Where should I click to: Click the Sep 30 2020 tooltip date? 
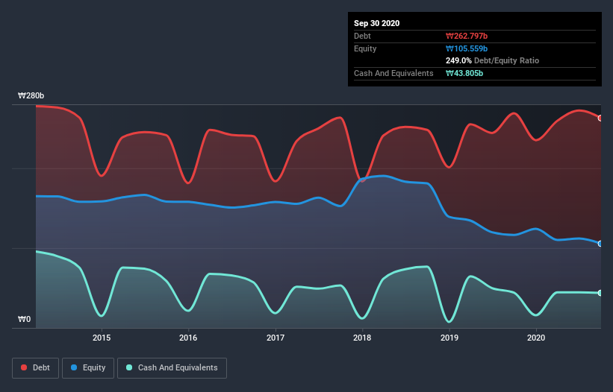(376, 23)
